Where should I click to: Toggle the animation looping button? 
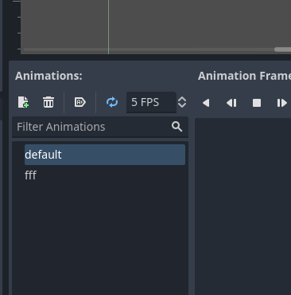pyautogui.click(x=112, y=102)
